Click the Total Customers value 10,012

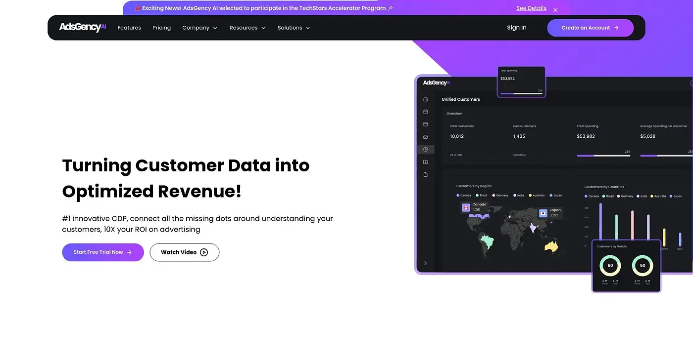(x=457, y=136)
